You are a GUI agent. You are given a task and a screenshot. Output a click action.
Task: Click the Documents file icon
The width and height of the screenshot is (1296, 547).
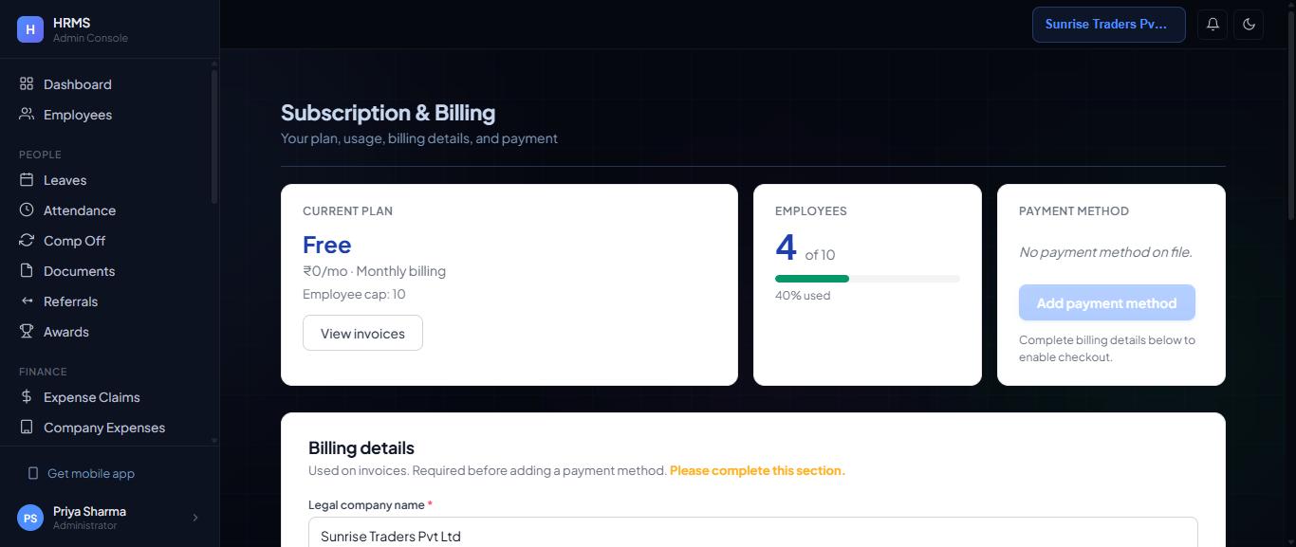tap(27, 271)
